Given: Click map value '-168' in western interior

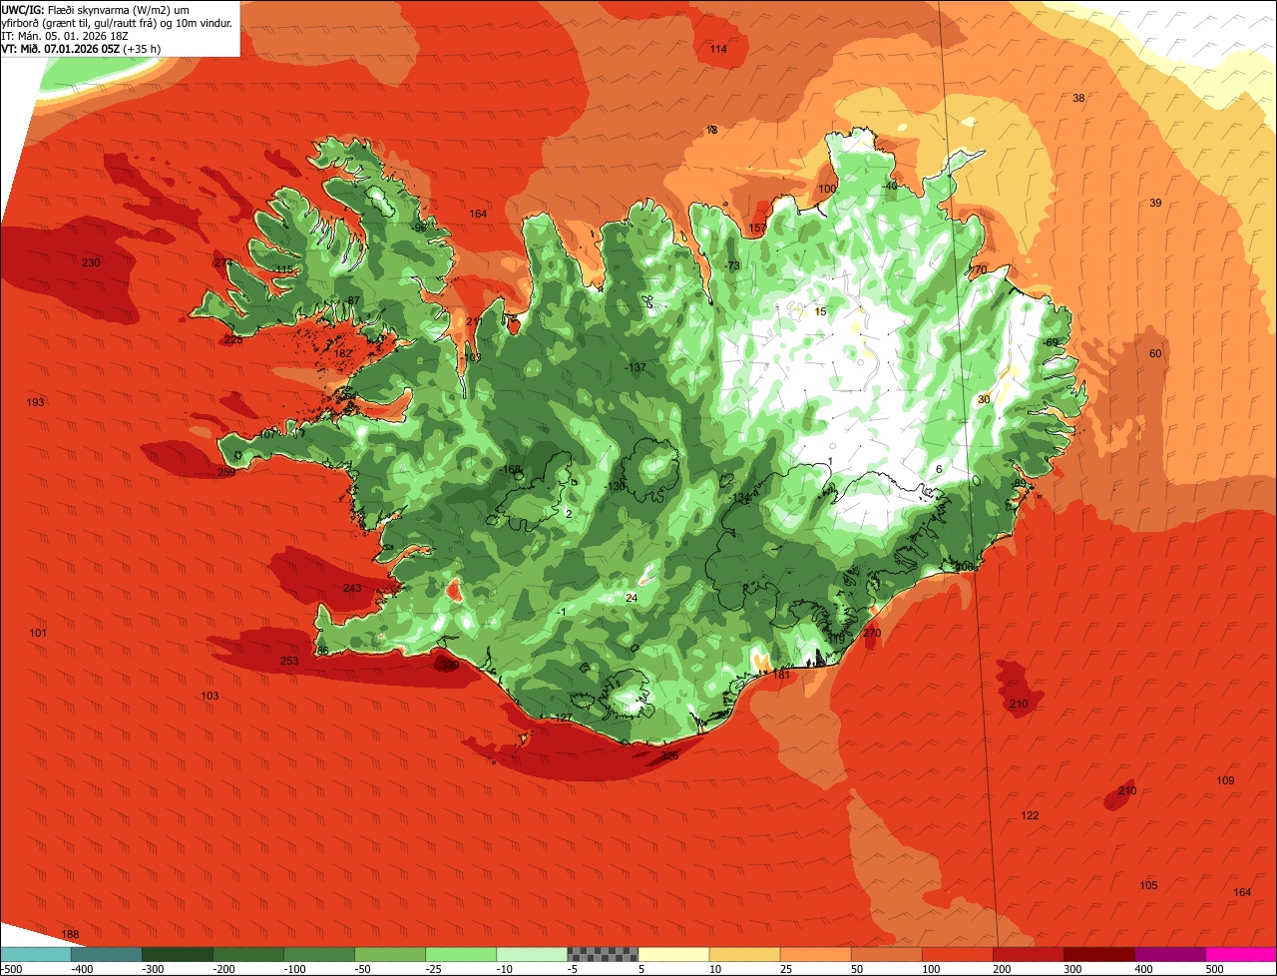Looking at the screenshot, I should [x=511, y=469].
